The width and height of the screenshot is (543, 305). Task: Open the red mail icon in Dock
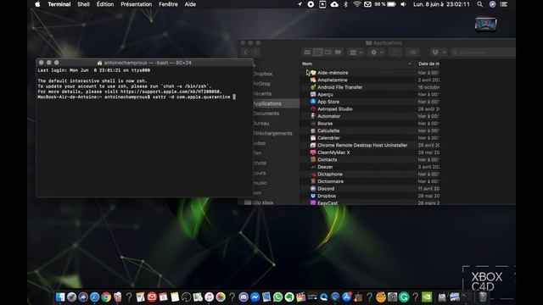152,297
